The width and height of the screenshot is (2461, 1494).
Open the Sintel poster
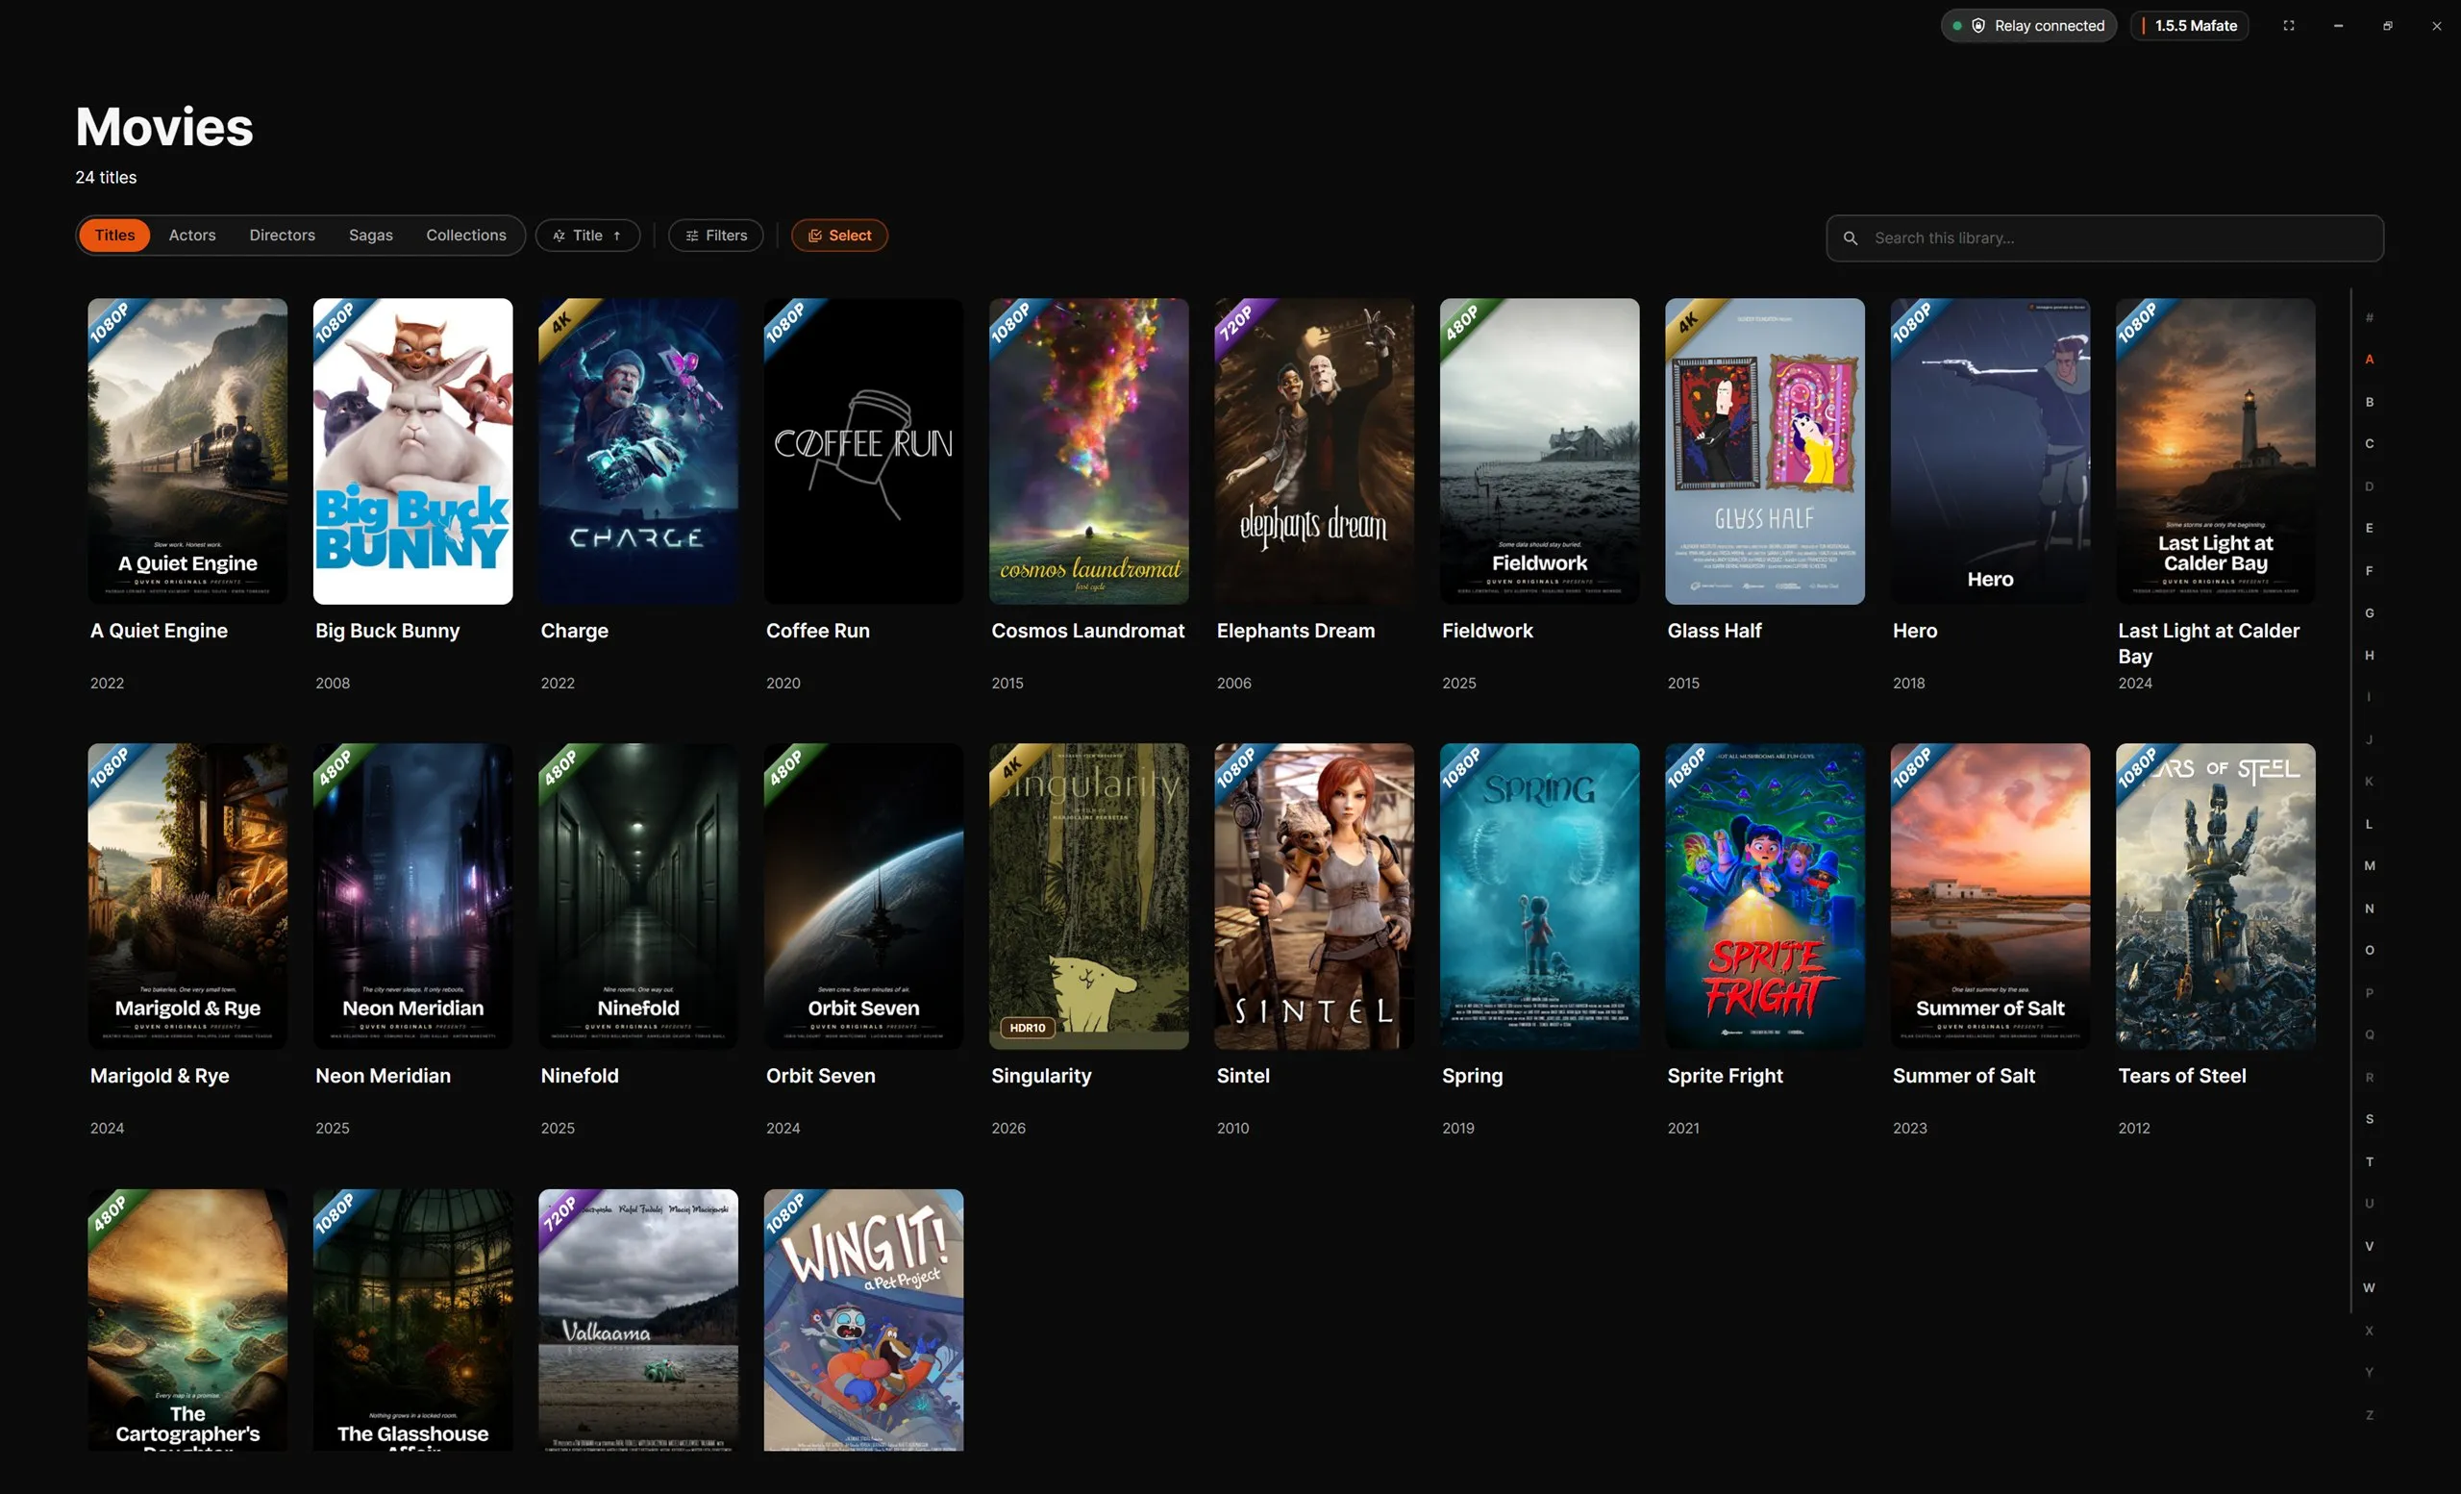1314,896
